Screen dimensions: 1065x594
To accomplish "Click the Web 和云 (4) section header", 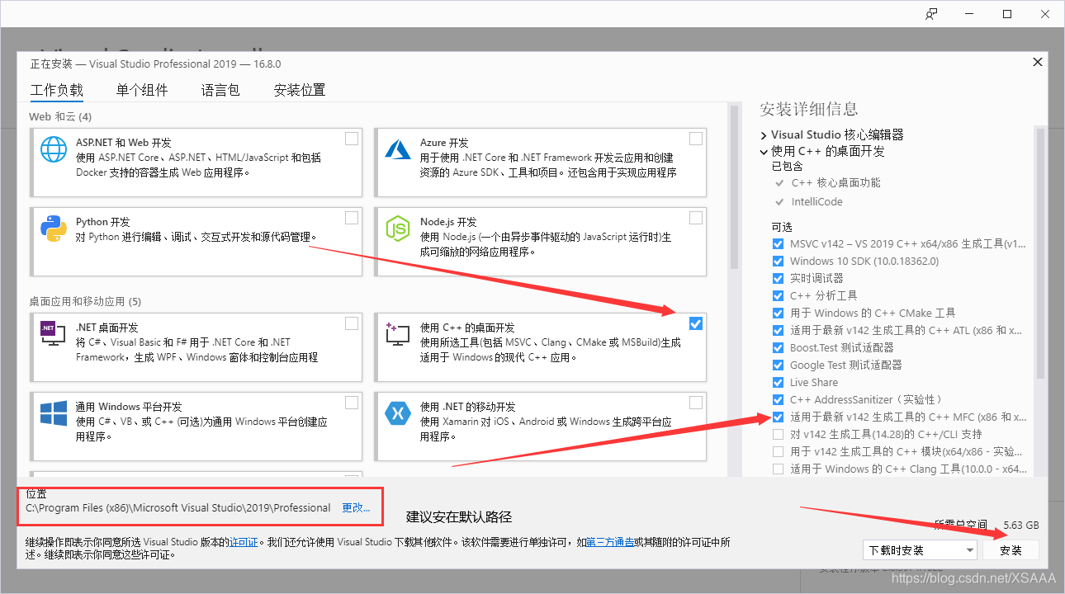I will coord(60,116).
